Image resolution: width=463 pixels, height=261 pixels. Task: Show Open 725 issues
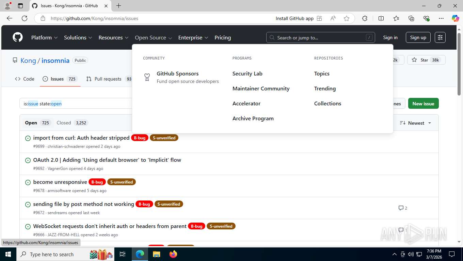tap(37, 123)
